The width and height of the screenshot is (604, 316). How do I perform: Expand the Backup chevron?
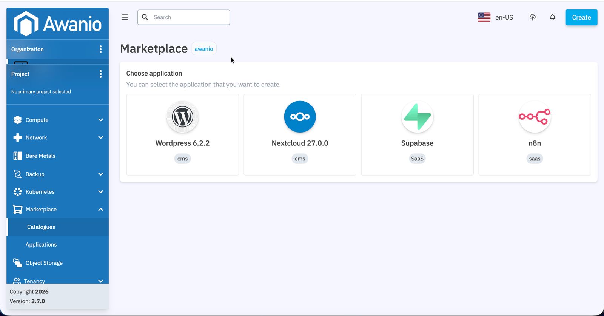101,174
